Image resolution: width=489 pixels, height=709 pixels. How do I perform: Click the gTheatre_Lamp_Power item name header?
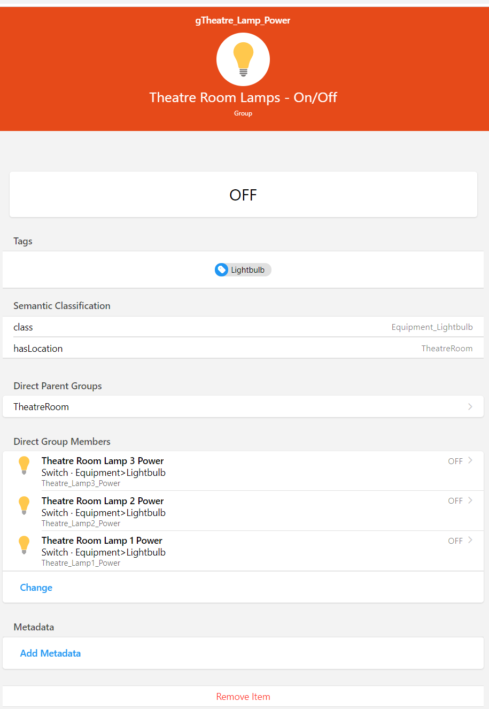coord(243,20)
